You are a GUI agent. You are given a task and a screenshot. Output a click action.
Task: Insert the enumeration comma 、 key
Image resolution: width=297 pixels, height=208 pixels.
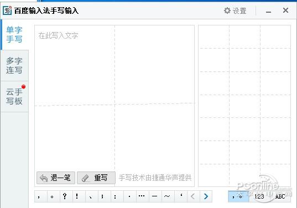coord(92,196)
